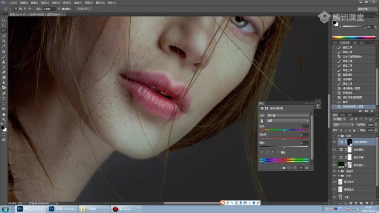Open the 图层(L) menu
379x213 pixels.
click(x=45, y=3)
